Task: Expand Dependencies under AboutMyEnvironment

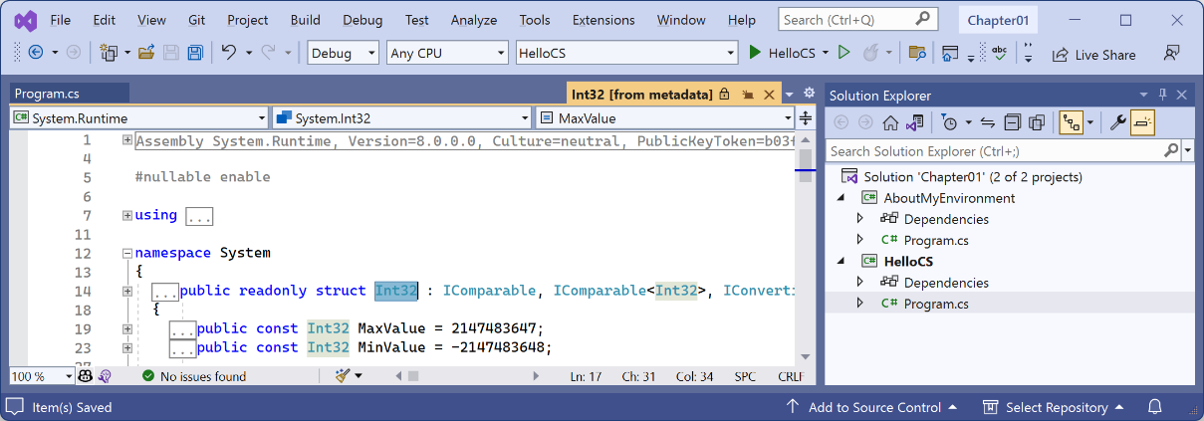Action: point(860,219)
